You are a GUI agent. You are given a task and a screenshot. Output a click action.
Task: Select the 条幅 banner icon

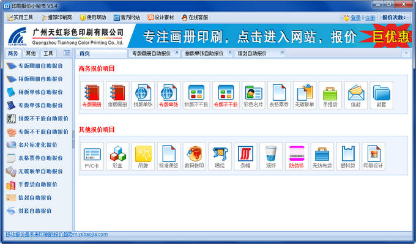point(245,157)
